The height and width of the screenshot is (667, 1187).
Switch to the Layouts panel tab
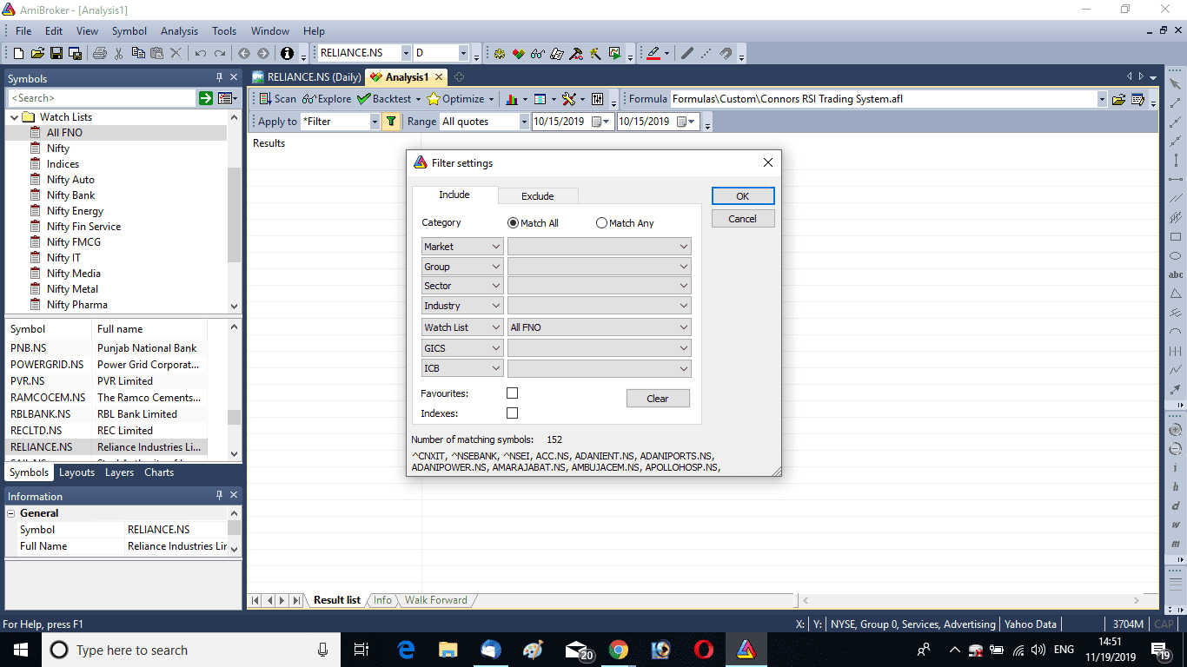pos(76,472)
